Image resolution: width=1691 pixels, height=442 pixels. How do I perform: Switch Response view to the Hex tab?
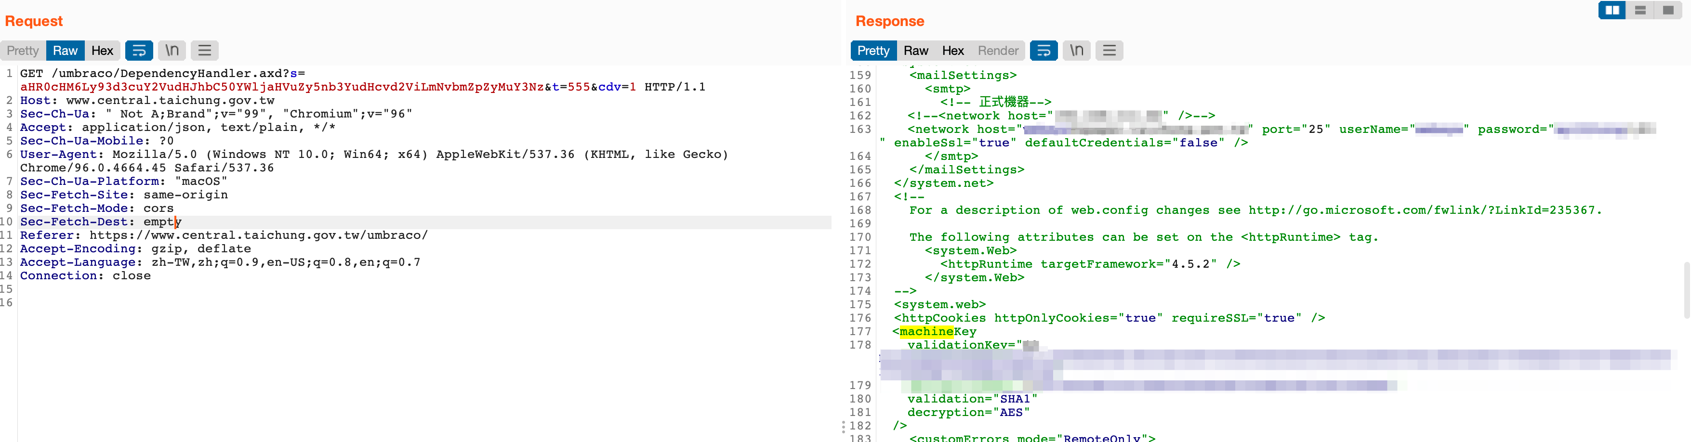point(953,51)
